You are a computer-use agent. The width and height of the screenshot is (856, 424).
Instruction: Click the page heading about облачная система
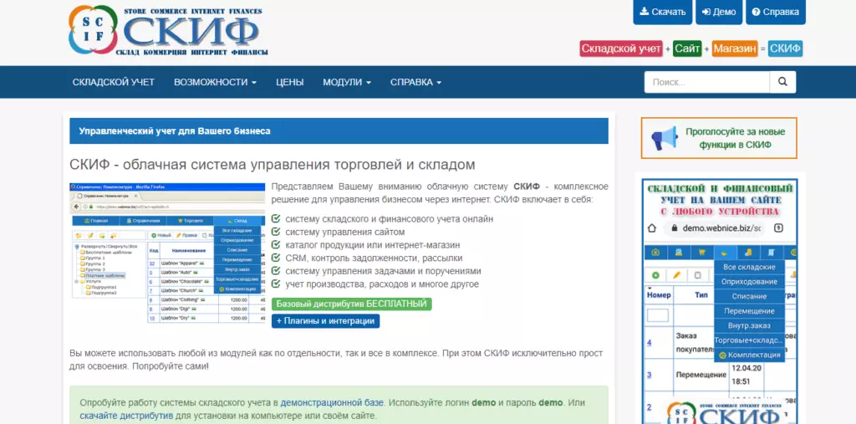pos(273,165)
